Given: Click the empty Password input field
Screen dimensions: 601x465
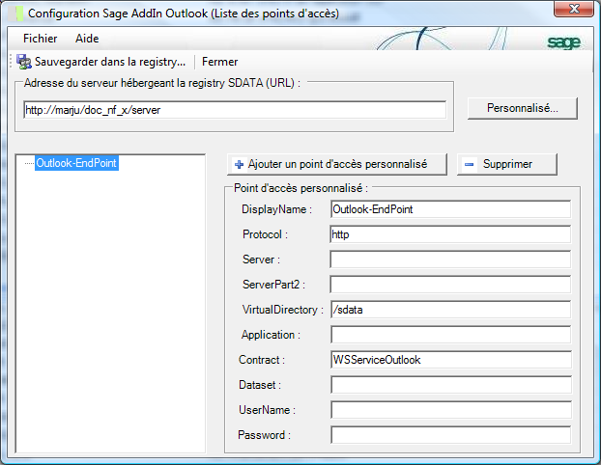Looking at the screenshot, I should tap(451, 435).
